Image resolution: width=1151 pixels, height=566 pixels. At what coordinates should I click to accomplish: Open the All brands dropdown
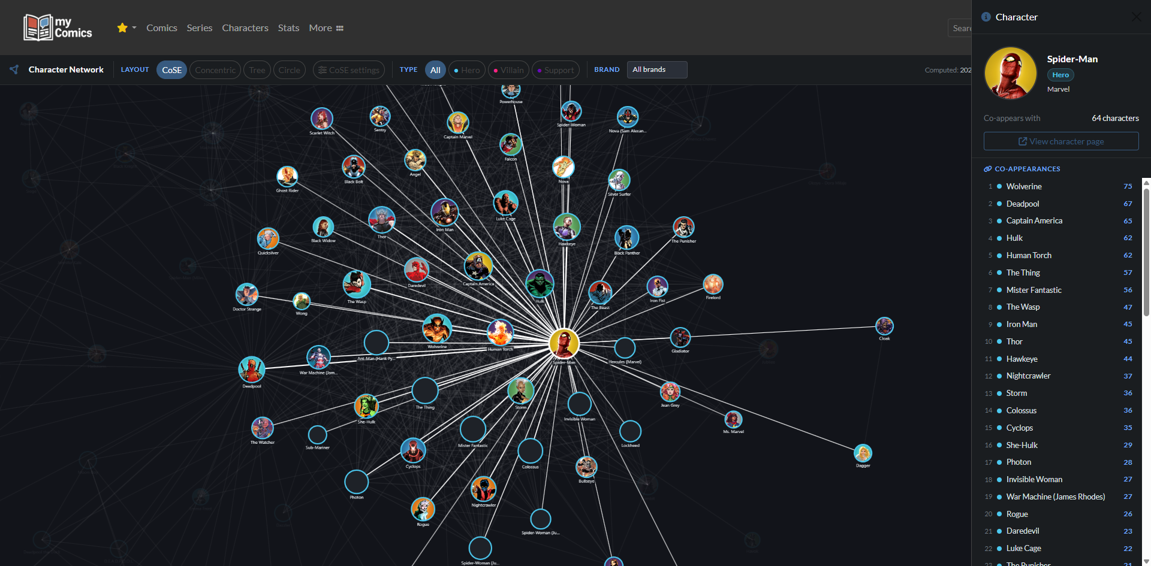[657, 69]
